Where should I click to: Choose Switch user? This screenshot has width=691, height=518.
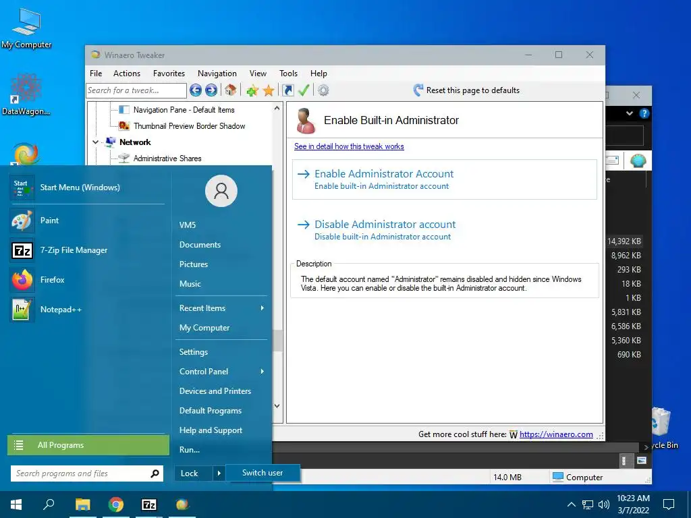pyautogui.click(x=262, y=473)
